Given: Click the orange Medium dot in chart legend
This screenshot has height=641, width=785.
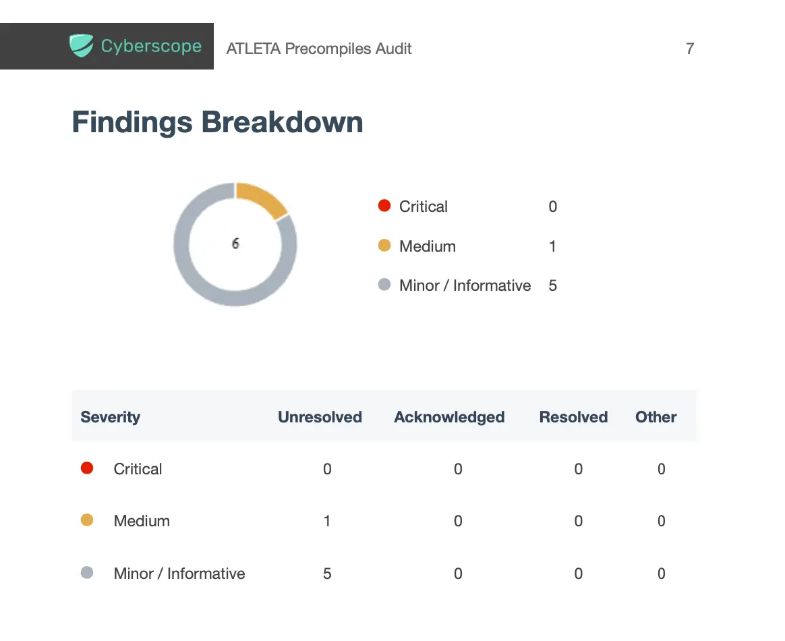Looking at the screenshot, I should pyautogui.click(x=384, y=246).
